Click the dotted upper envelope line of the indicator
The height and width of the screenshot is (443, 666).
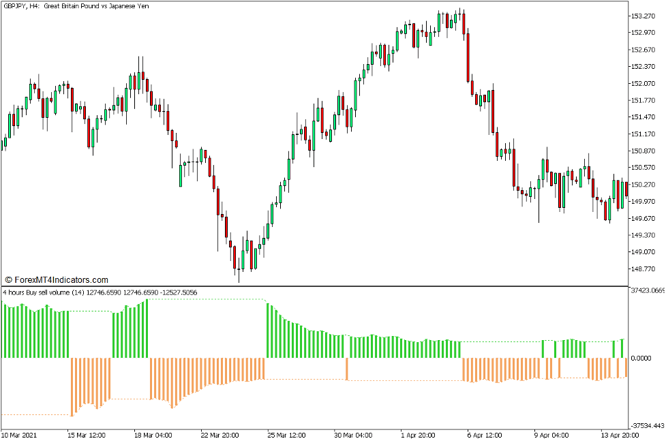(x=205, y=299)
